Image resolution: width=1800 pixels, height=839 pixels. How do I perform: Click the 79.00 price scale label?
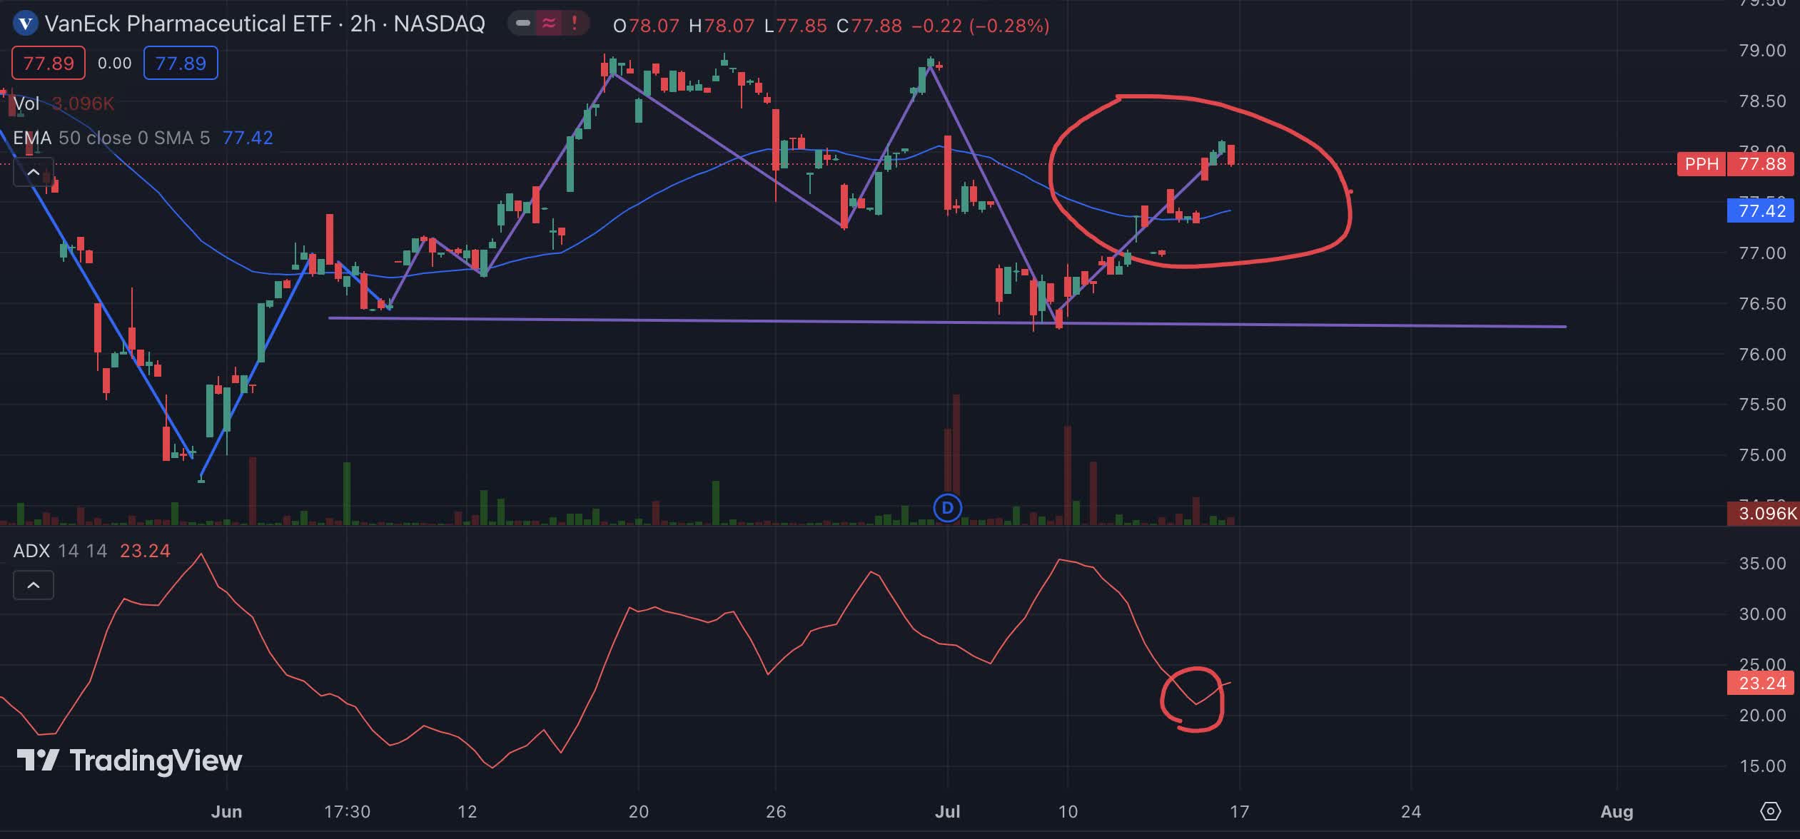coord(1762,51)
